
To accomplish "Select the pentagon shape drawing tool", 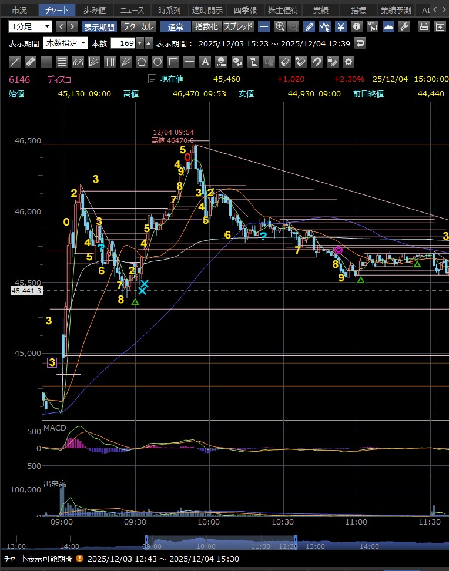I will point(142,61).
